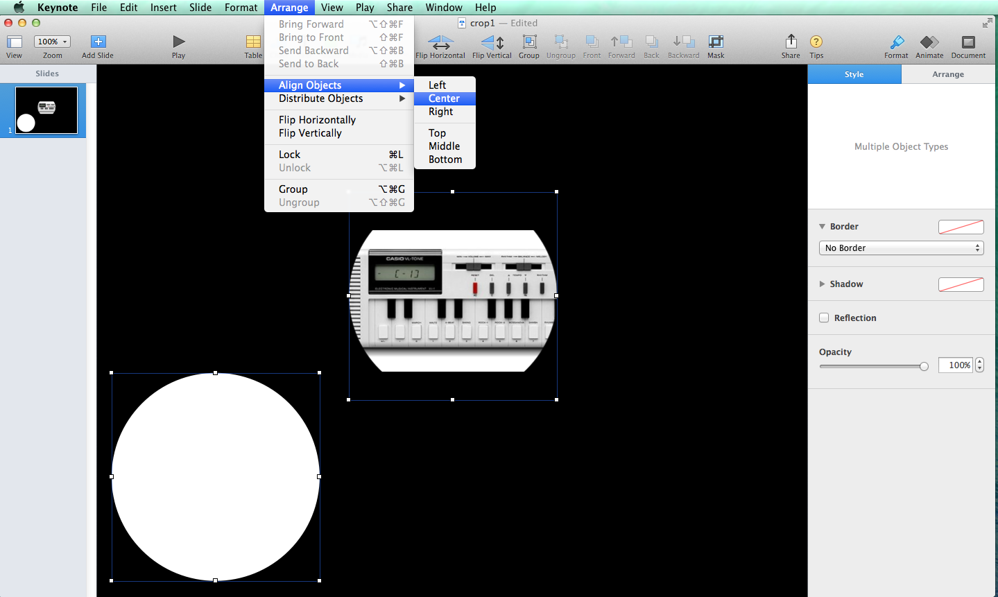Image resolution: width=998 pixels, height=597 pixels.
Task: Click the Flip Vertical toolbar icon
Action: click(491, 43)
